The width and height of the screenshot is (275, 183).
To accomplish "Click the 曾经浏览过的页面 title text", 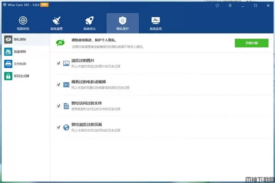I will (x=87, y=124).
